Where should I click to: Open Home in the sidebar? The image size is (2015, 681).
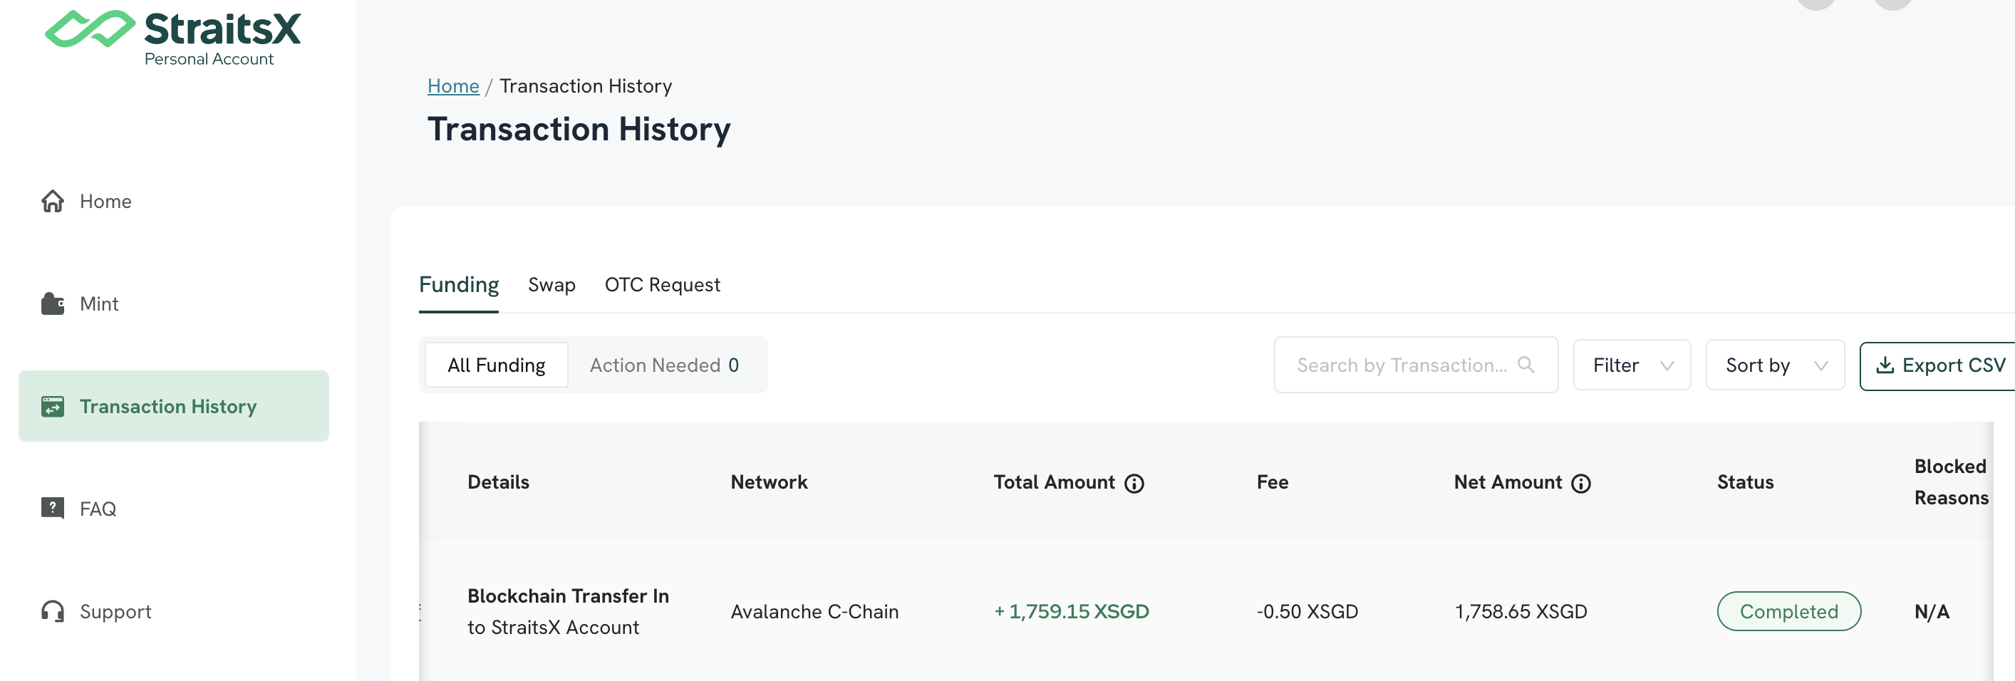[x=174, y=201]
